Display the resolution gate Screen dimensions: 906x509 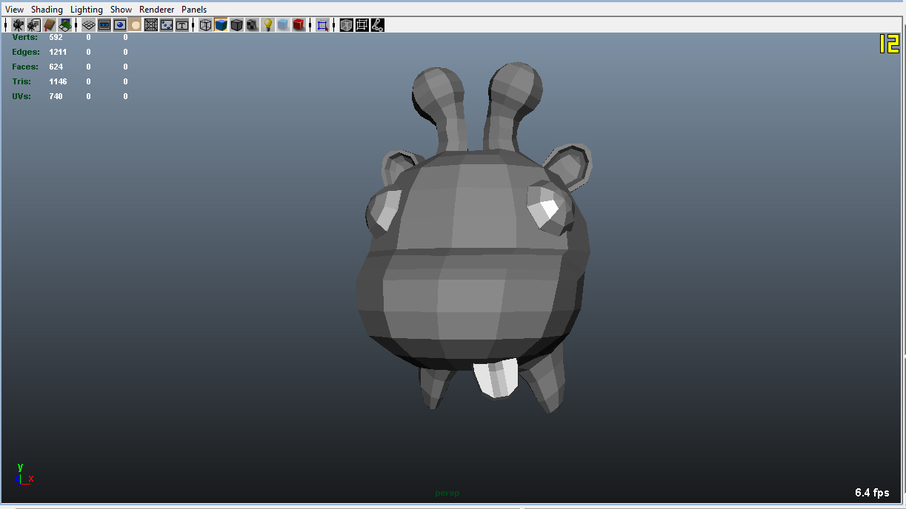coord(119,24)
